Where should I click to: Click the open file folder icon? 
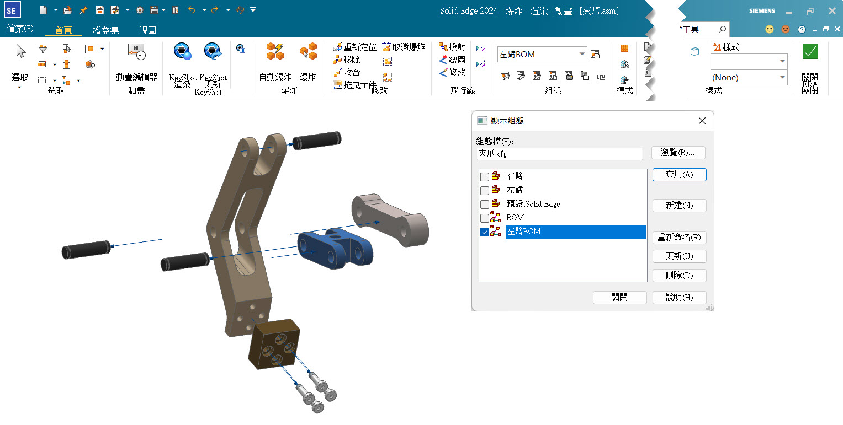67,10
